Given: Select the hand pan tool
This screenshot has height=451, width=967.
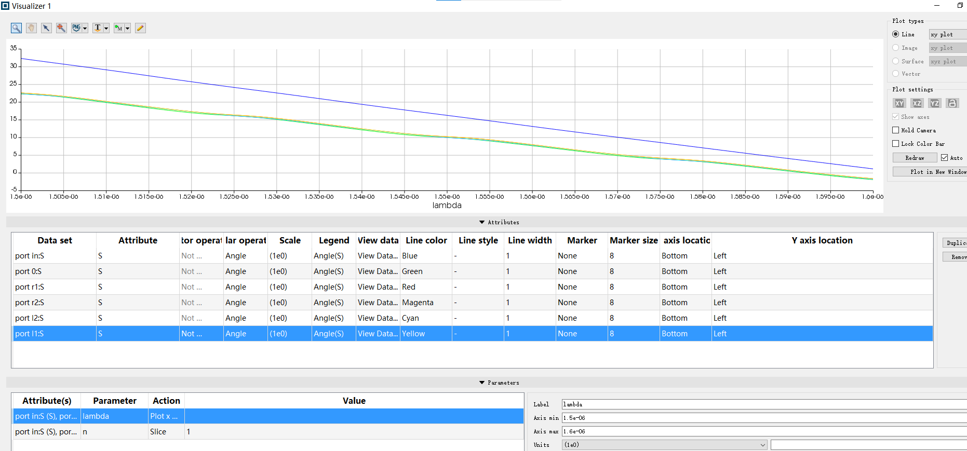Looking at the screenshot, I should coord(31,28).
